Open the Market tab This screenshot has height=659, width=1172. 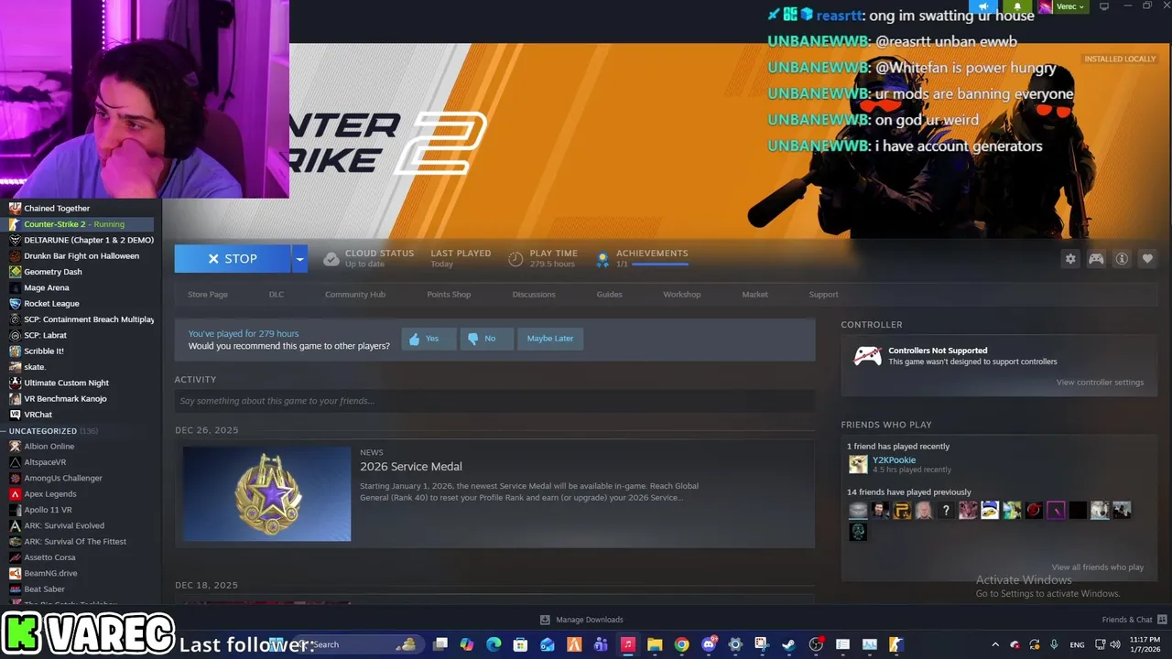[754, 295]
